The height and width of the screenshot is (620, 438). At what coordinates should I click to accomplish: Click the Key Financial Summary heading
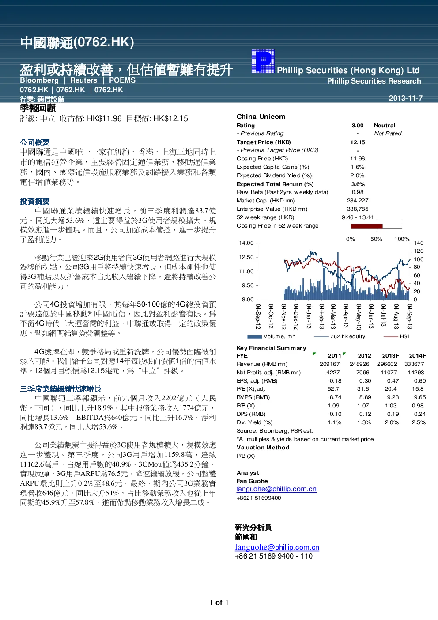coord(271,348)
